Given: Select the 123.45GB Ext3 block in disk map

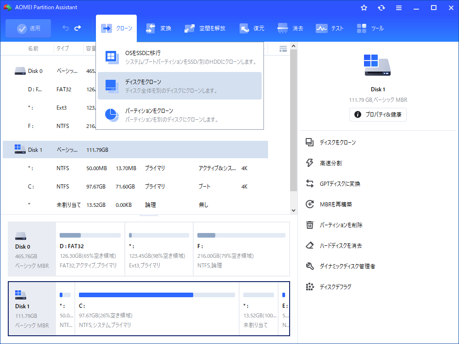Looking at the screenshot, I should 159,249.
